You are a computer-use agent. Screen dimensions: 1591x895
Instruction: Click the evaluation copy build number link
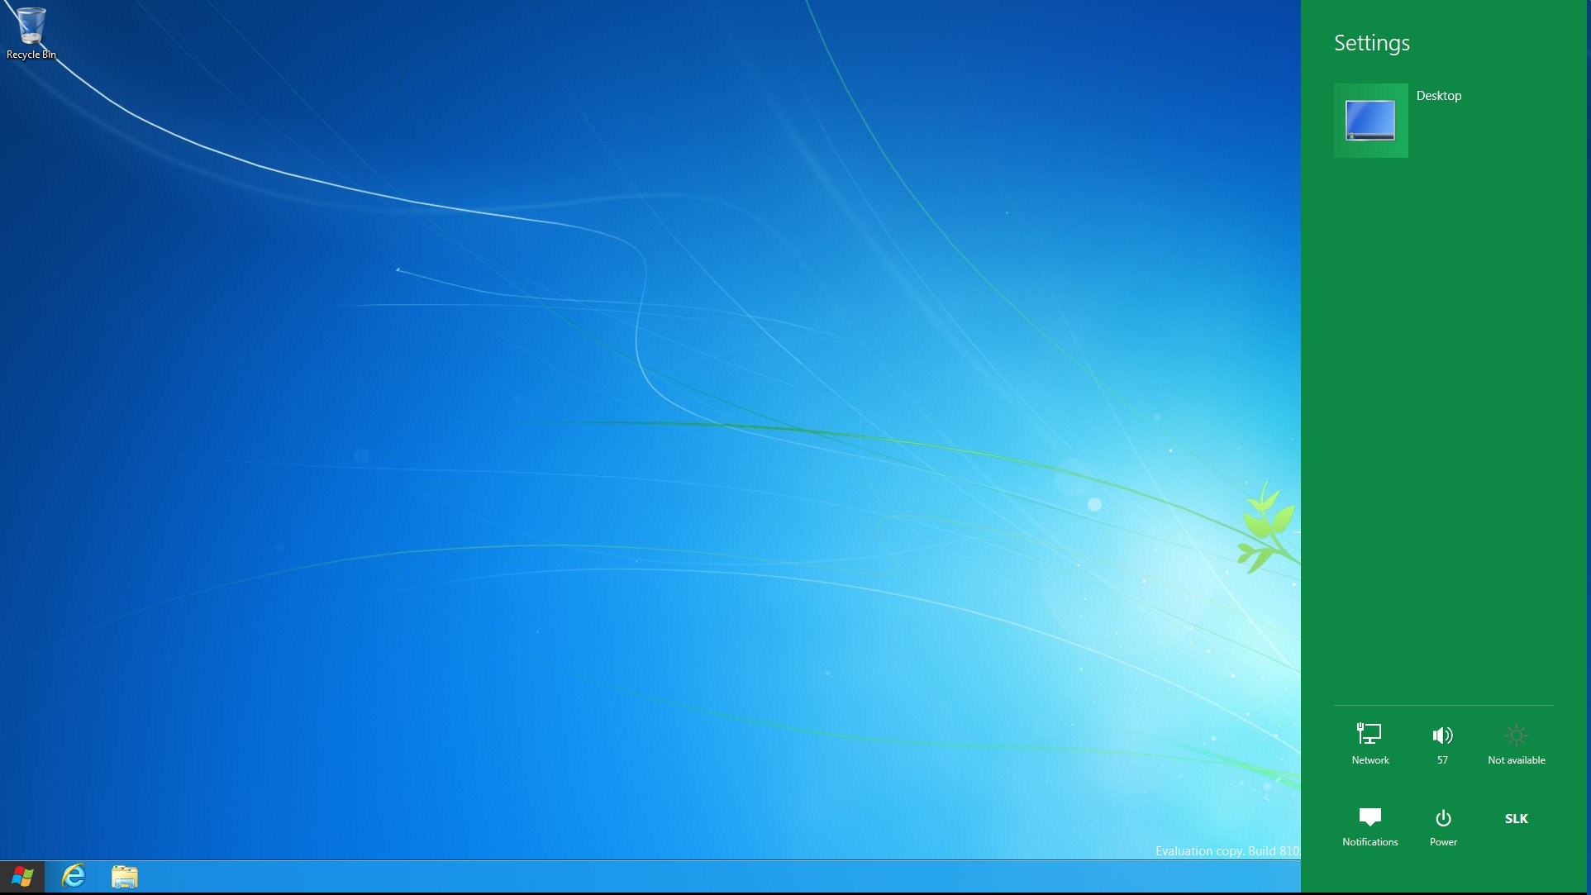[x=1224, y=850]
